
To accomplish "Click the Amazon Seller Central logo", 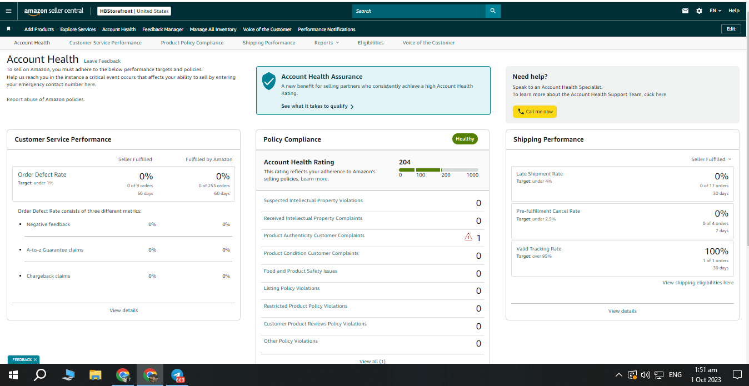I will [x=53, y=11].
